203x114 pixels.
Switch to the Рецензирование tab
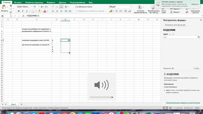[x=77, y=3]
